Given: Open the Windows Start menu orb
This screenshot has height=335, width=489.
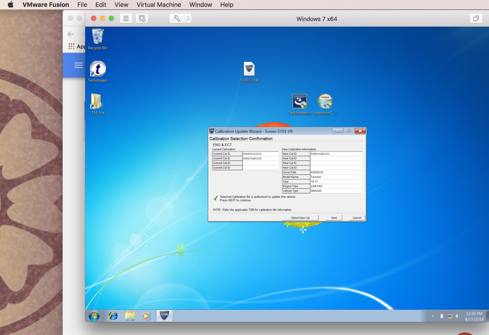Looking at the screenshot, I should click(x=94, y=316).
